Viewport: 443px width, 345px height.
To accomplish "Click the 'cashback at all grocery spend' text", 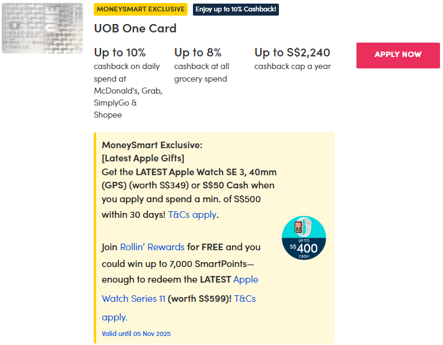I will [201, 73].
